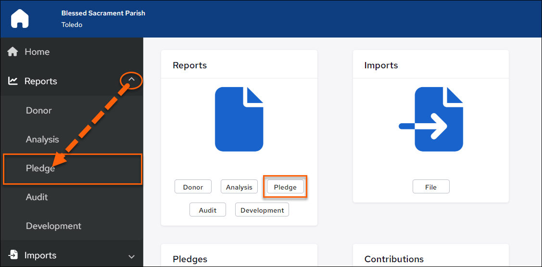Collapse the Reports menu with the chevron
The image size is (542, 267).
(131, 80)
